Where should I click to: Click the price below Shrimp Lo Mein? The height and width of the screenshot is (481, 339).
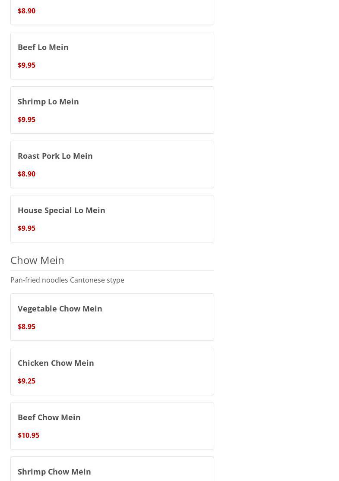[26, 119]
